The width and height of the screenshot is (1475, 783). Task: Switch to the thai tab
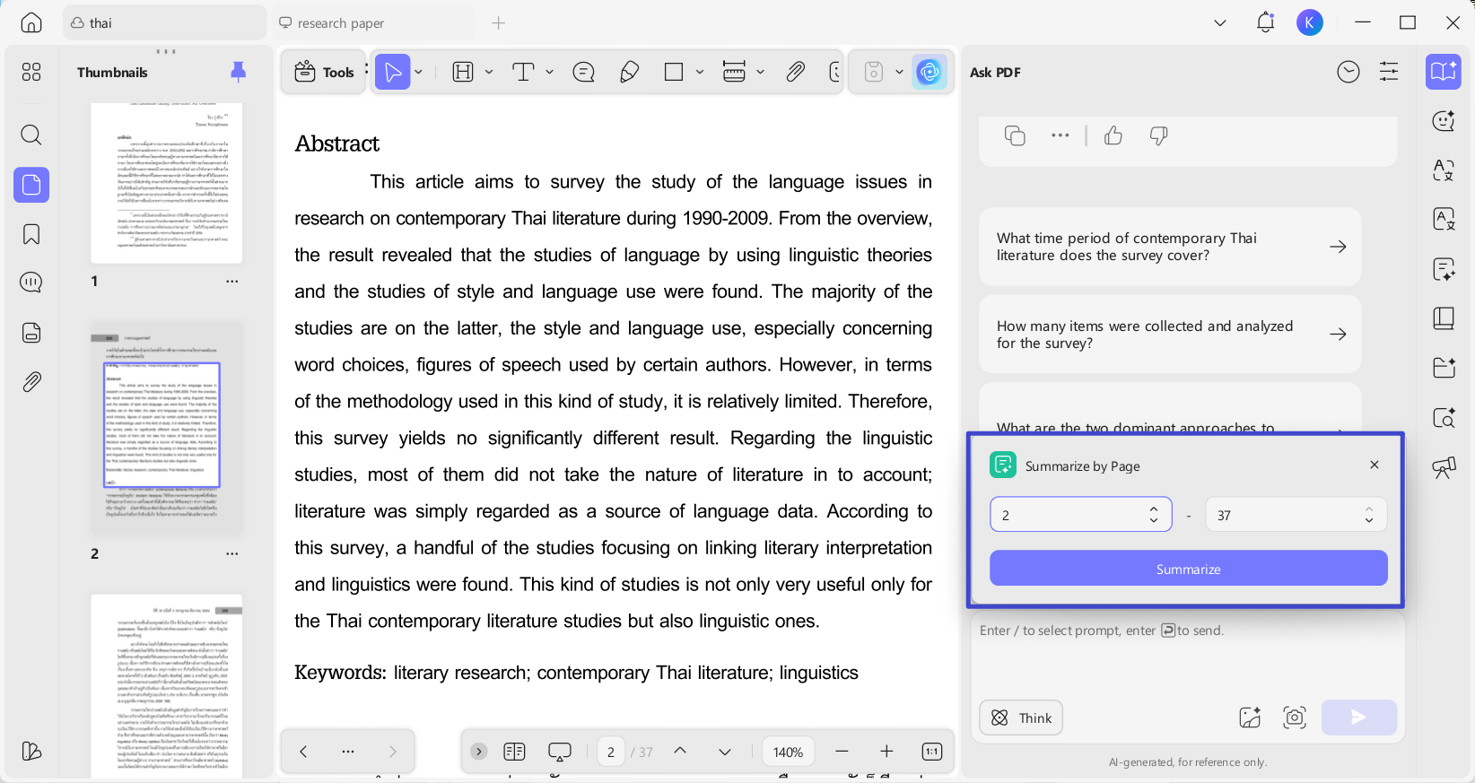point(164,22)
